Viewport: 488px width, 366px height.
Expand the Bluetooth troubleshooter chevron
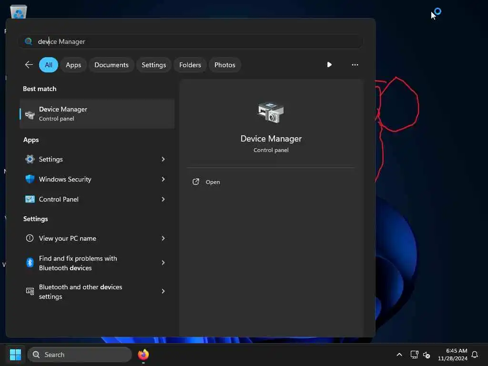pyautogui.click(x=163, y=263)
